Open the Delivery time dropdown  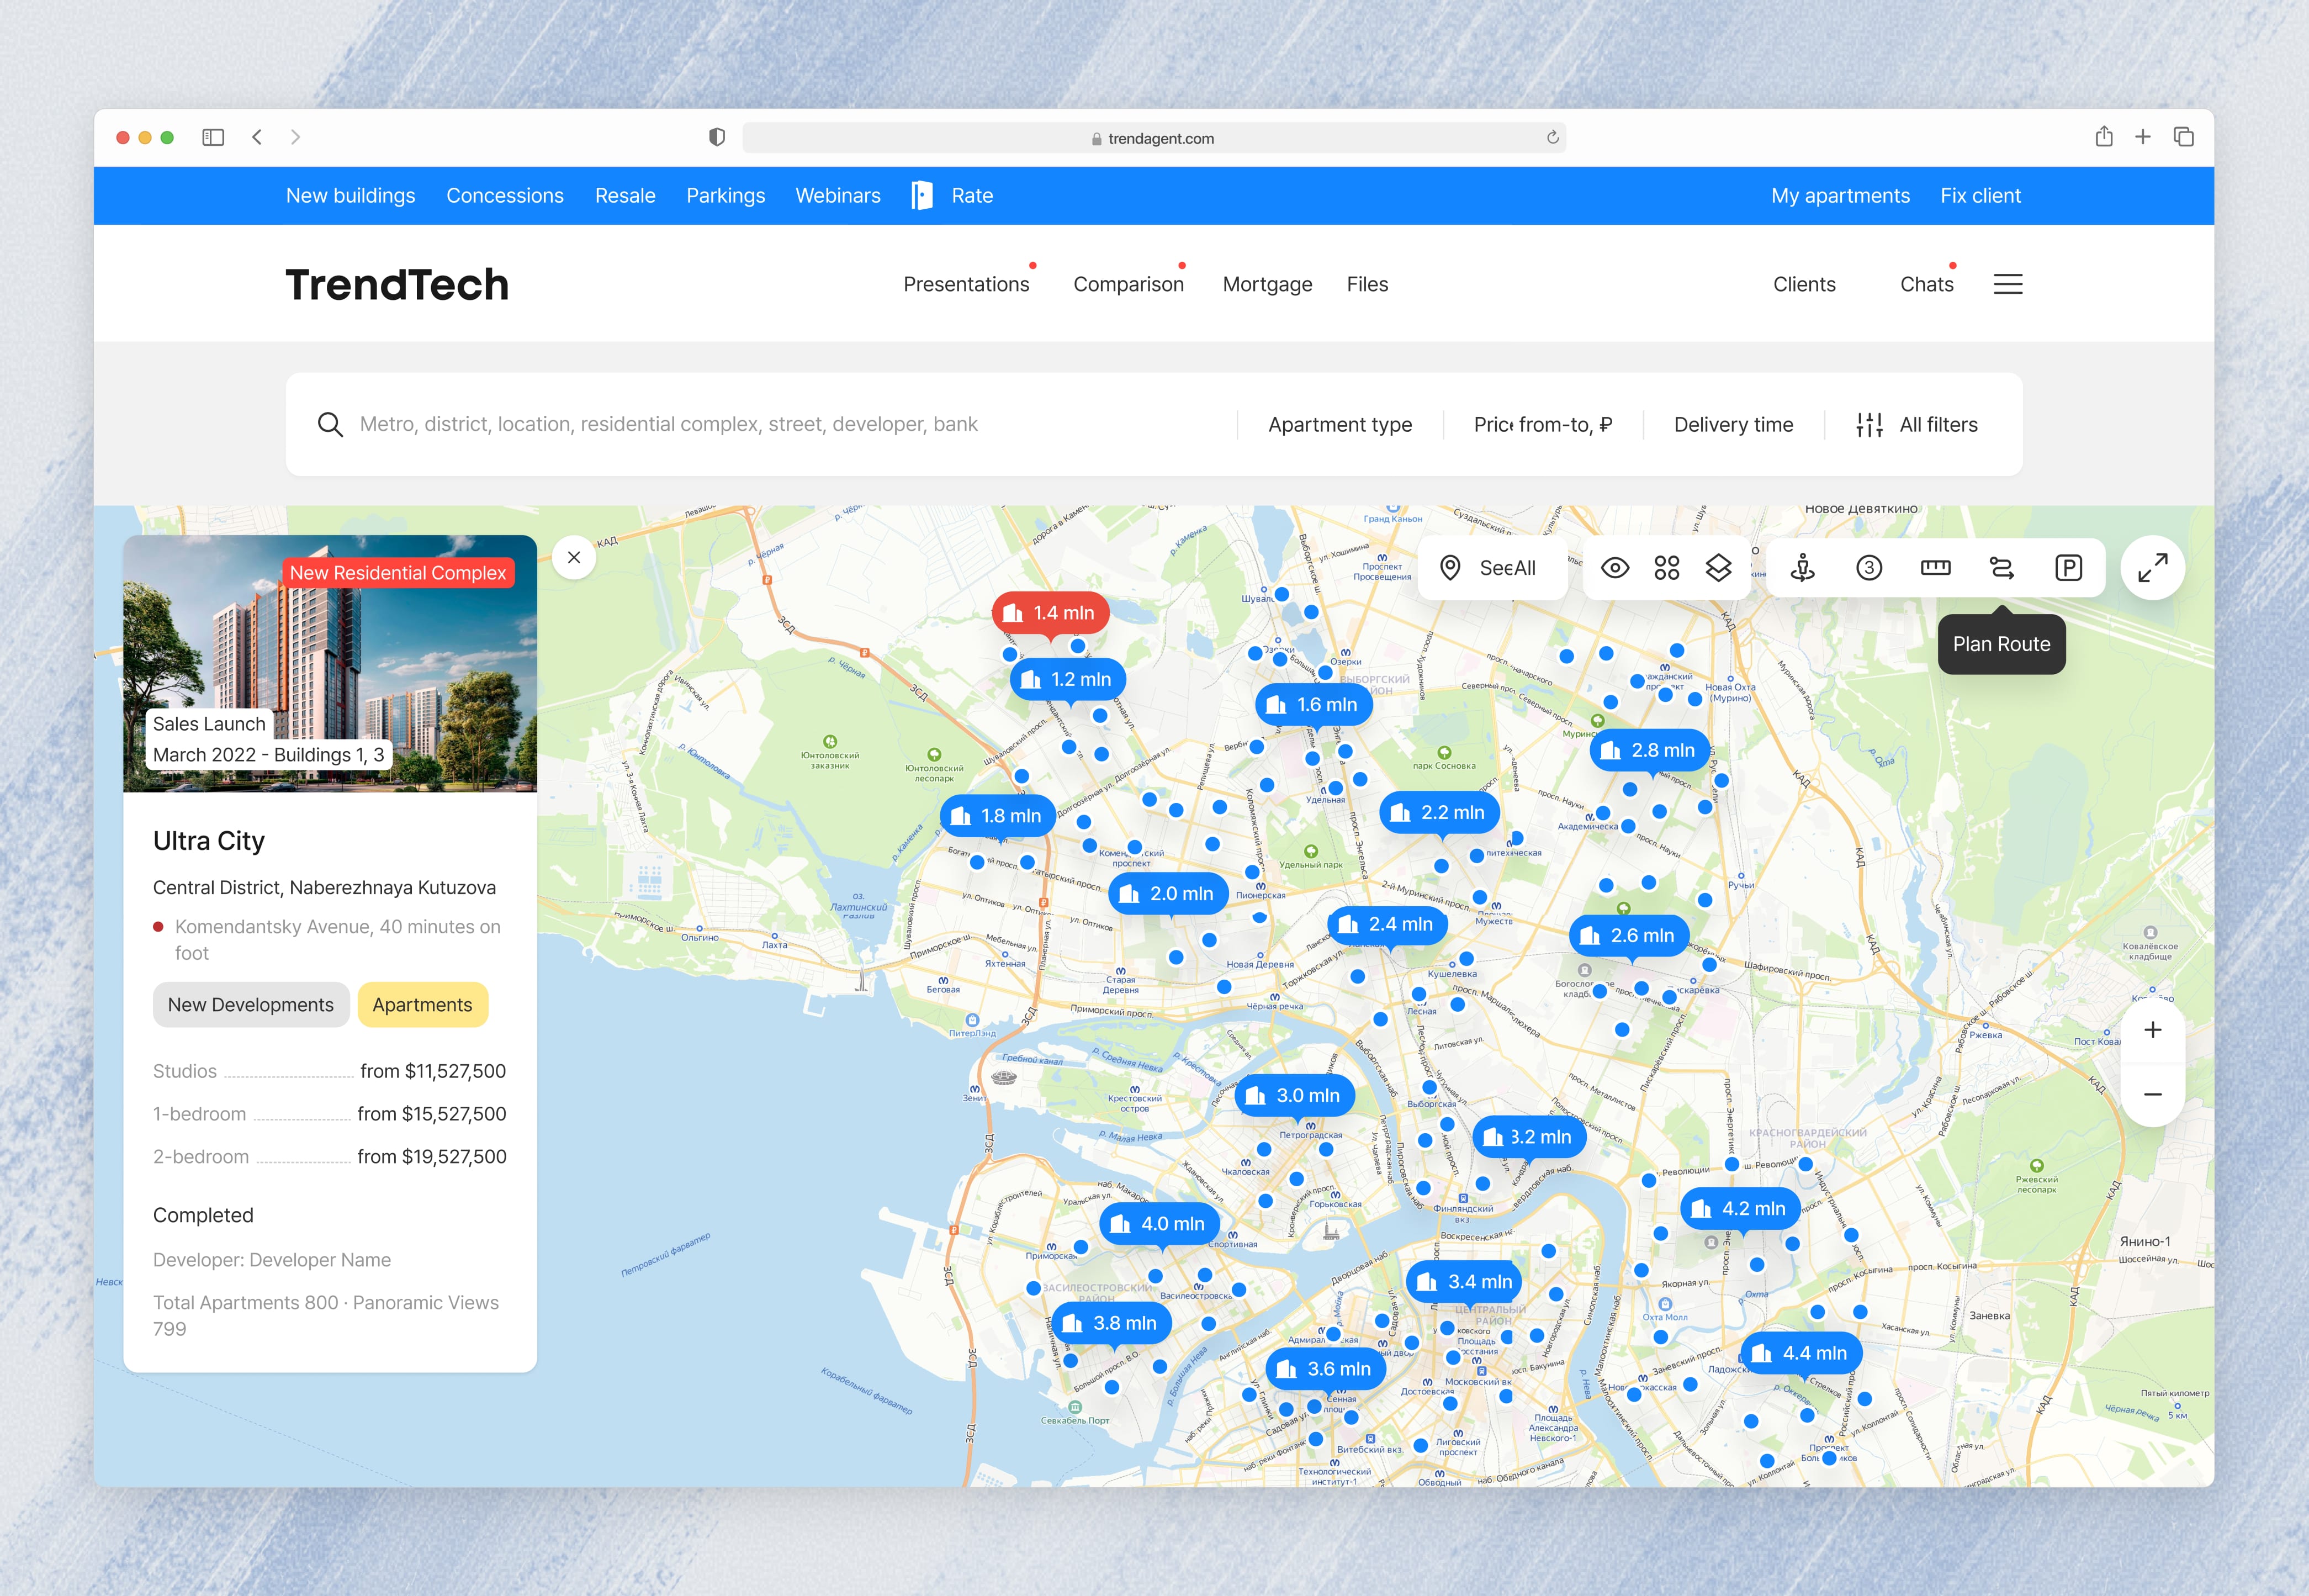click(1733, 424)
